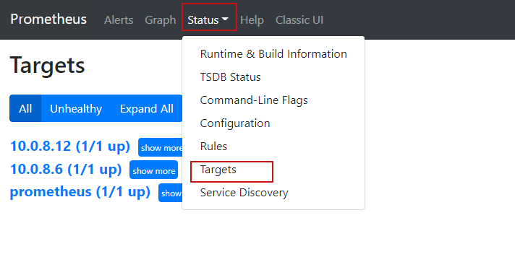The width and height of the screenshot is (515, 275).
Task: Open the Alerts page
Action: pos(119,20)
